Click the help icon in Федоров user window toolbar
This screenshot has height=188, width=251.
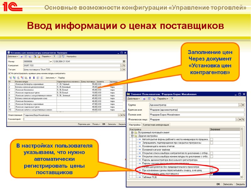click(172, 99)
